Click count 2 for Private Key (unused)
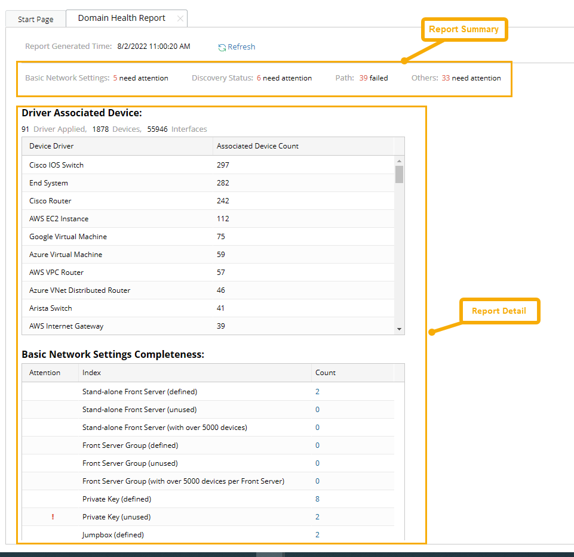574x557 pixels. [x=317, y=516]
